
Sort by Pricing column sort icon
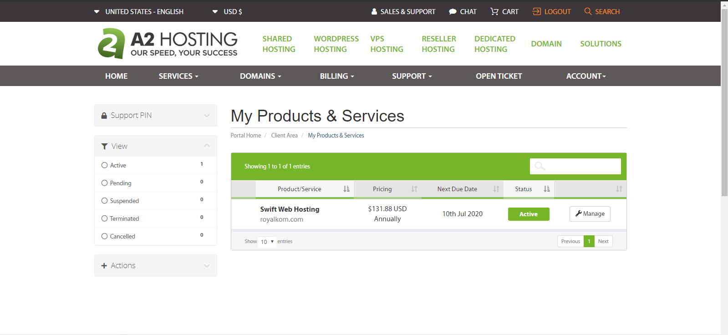[x=414, y=189]
